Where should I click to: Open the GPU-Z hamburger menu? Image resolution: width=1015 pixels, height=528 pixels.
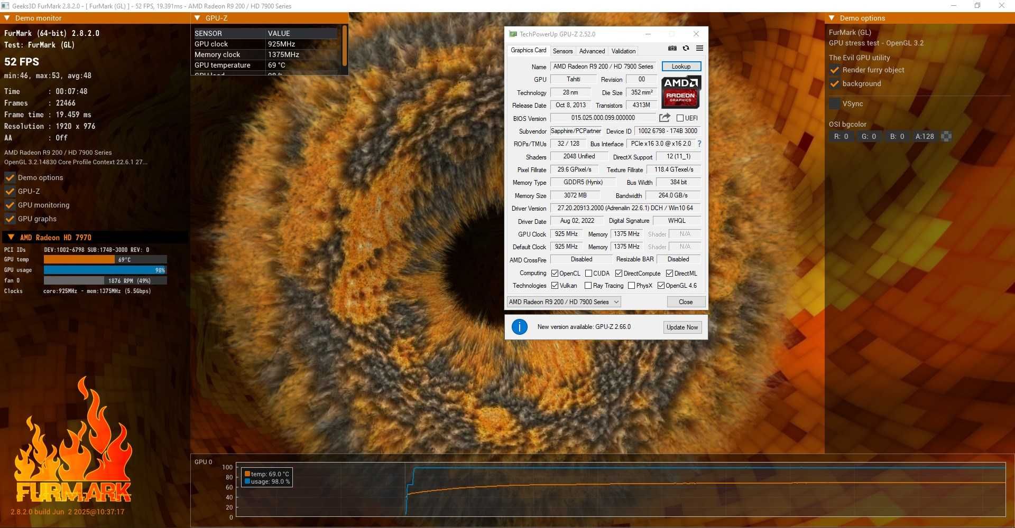click(x=699, y=48)
